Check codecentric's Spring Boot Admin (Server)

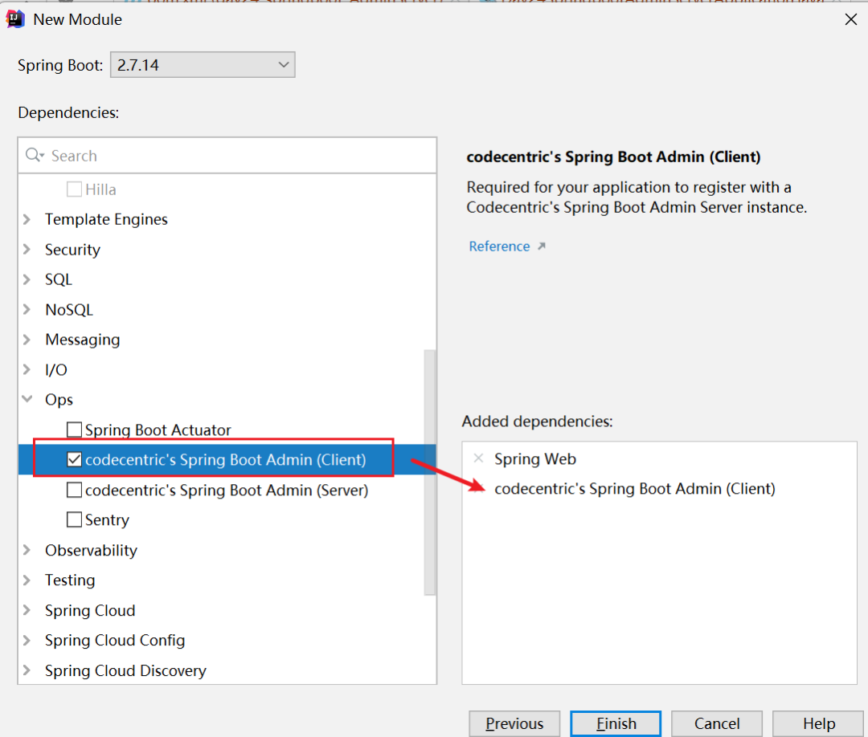[74, 490]
